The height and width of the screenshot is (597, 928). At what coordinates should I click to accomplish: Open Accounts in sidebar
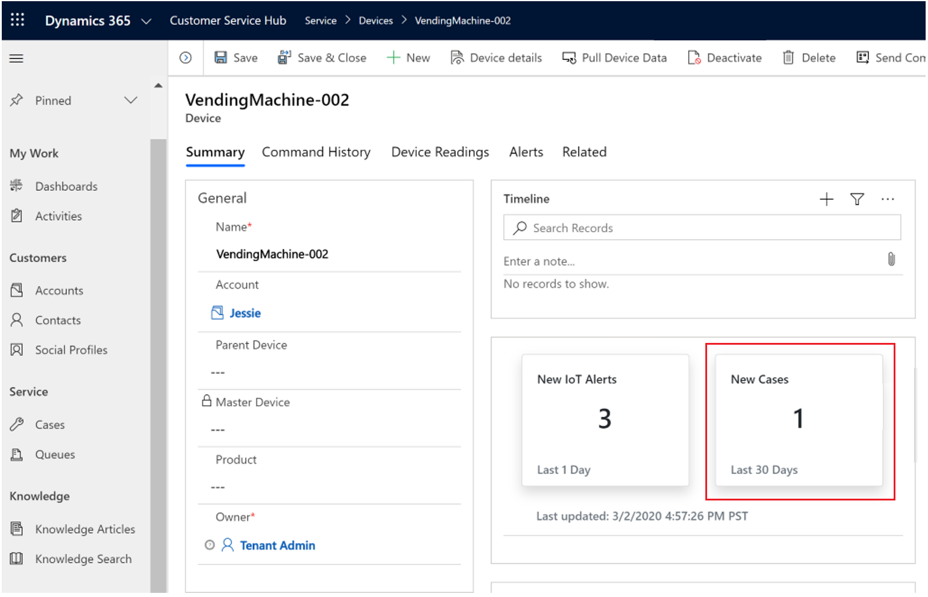(x=59, y=291)
